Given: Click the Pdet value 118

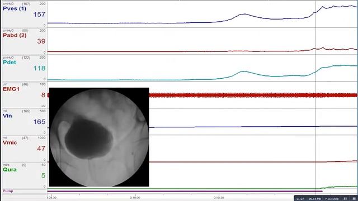Looking at the screenshot, I should (x=40, y=68).
